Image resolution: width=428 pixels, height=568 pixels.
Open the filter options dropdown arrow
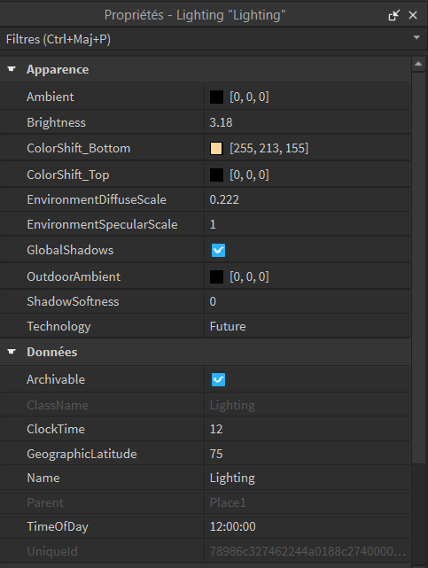click(x=416, y=38)
